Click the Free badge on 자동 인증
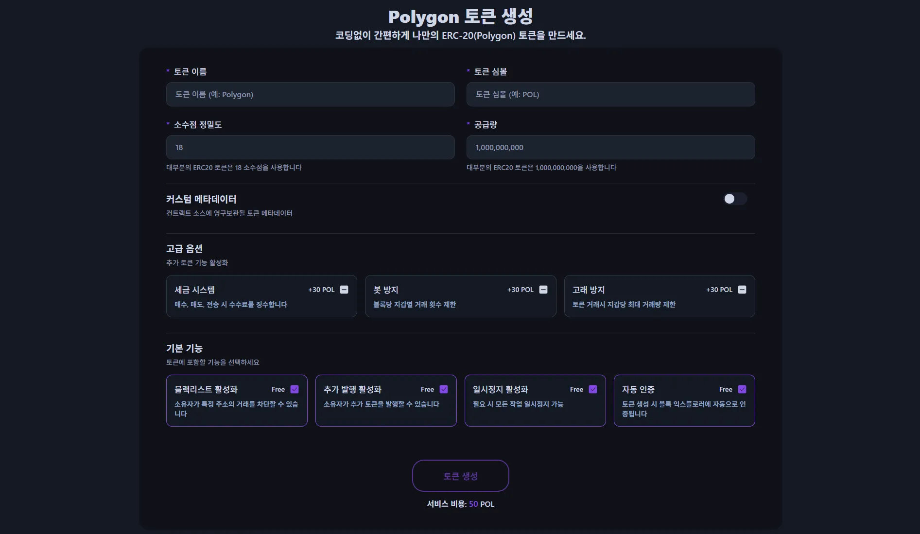Screen dimensions: 920x534 tap(726, 389)
